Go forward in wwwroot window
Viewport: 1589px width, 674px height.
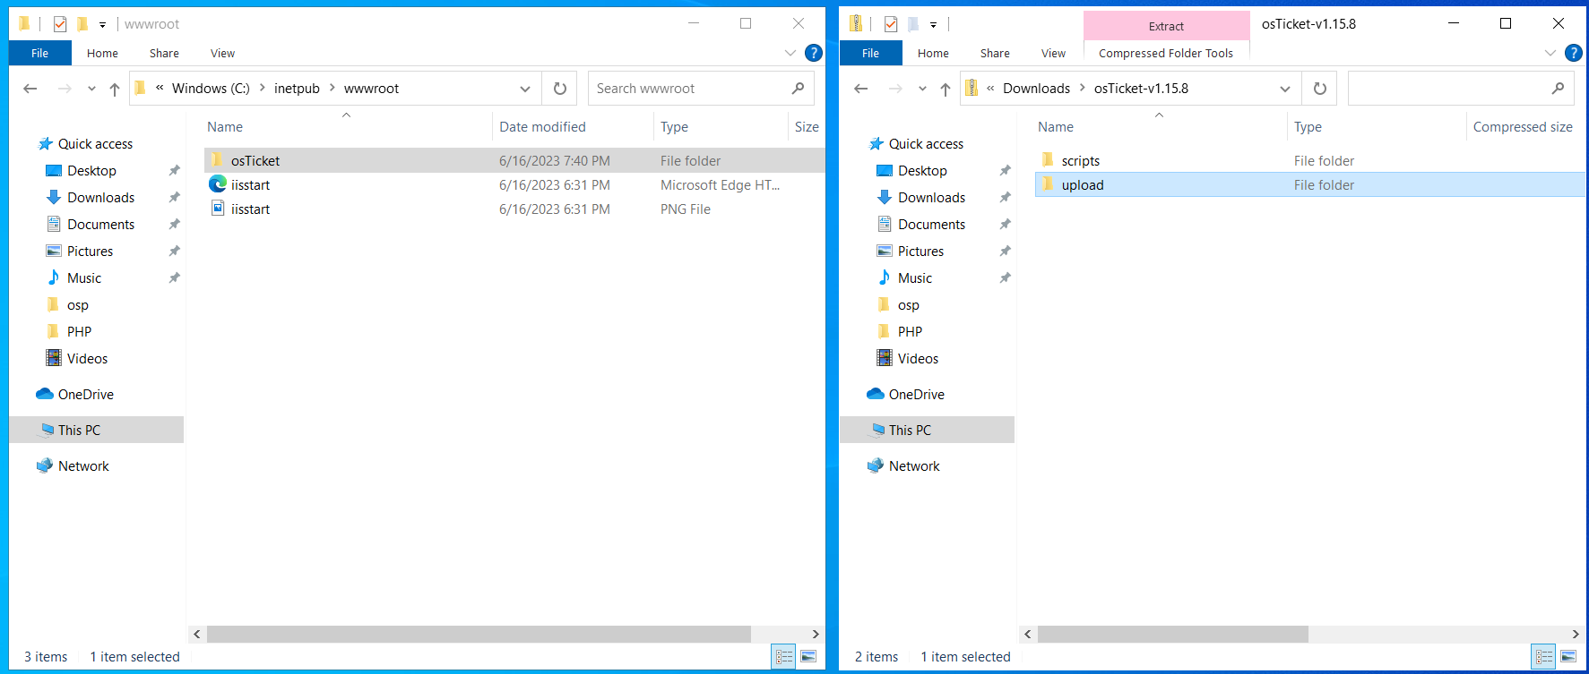pyautogui.click(x=65, y=89)
